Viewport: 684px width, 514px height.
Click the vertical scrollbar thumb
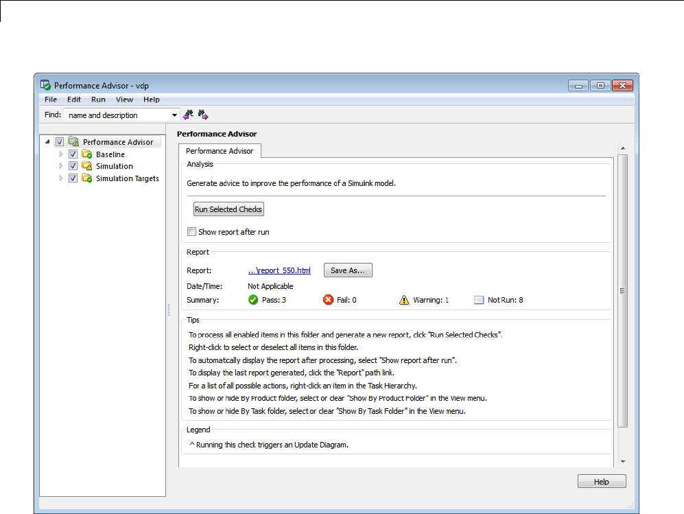click(623, 290)
